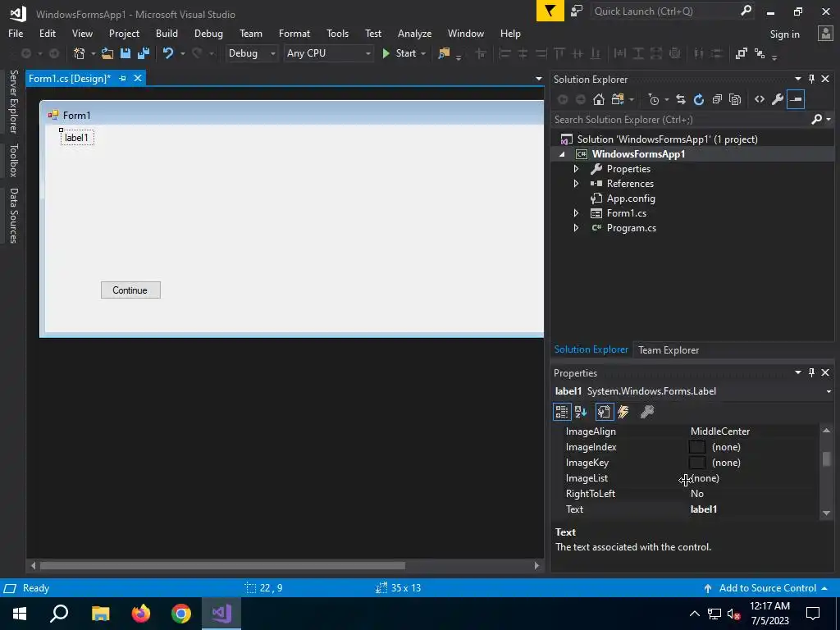
Task: Start debugging with the green Start button
Action: 399,53
